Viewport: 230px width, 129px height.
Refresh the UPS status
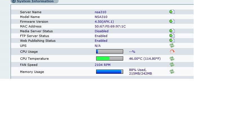(172, 45)
